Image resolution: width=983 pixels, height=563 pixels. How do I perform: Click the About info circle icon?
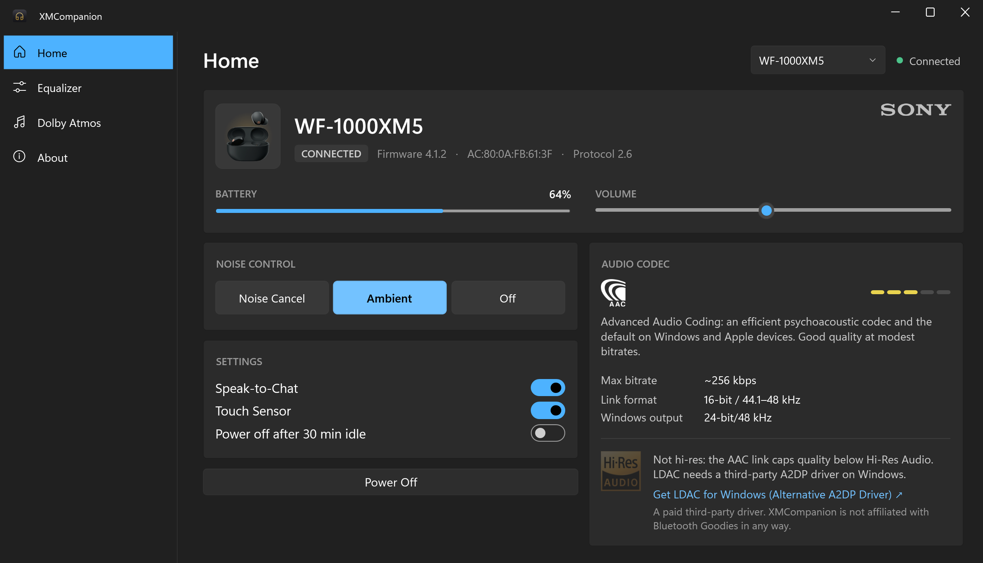click(19, 157)
